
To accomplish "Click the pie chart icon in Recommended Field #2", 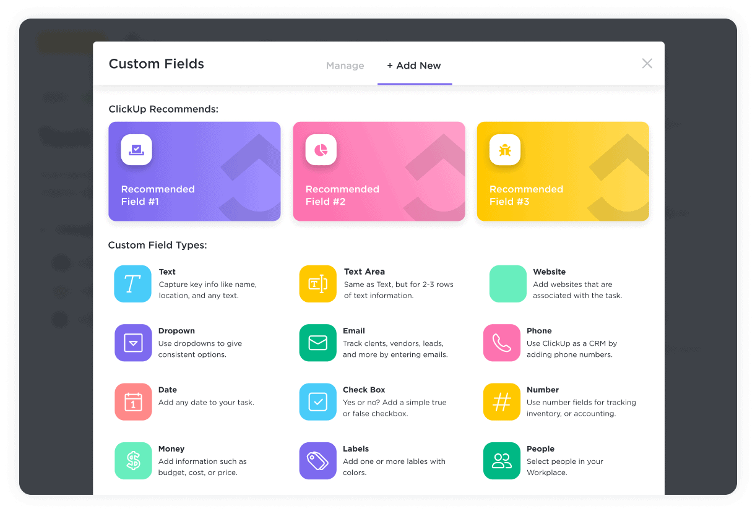I will pyautogui.click(x=321, y=150).
